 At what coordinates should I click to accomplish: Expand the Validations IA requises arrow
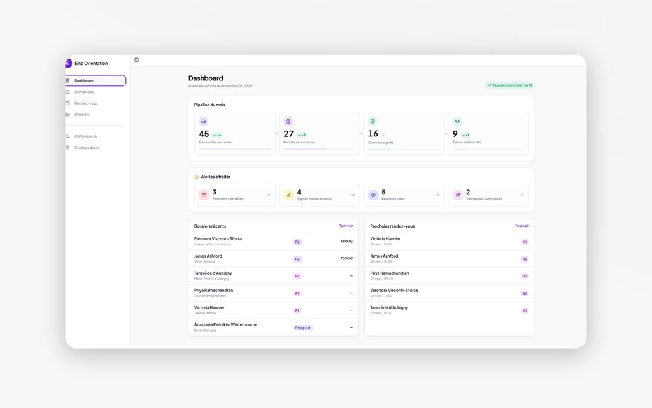(522, 195)
